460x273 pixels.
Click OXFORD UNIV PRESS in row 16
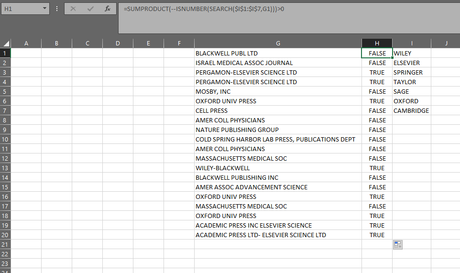point(278,197)
